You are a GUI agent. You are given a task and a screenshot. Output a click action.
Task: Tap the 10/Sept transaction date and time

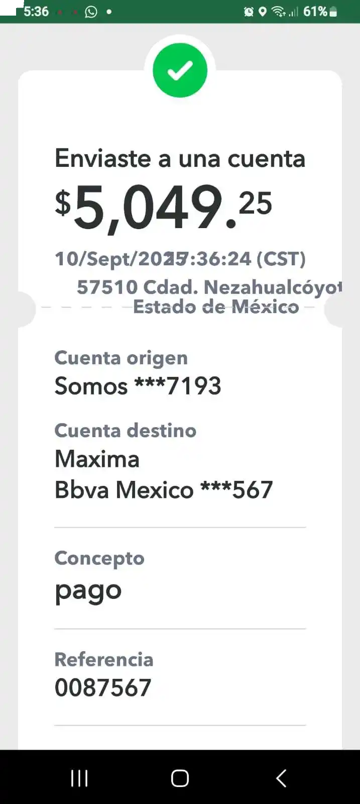click(x=180, y=259)
